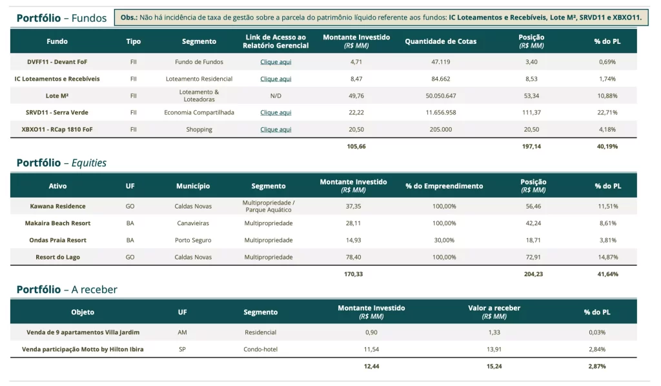Screen dimensions: 661x386
Task: Click receivable value '13,91'
Action: [494, 349]
